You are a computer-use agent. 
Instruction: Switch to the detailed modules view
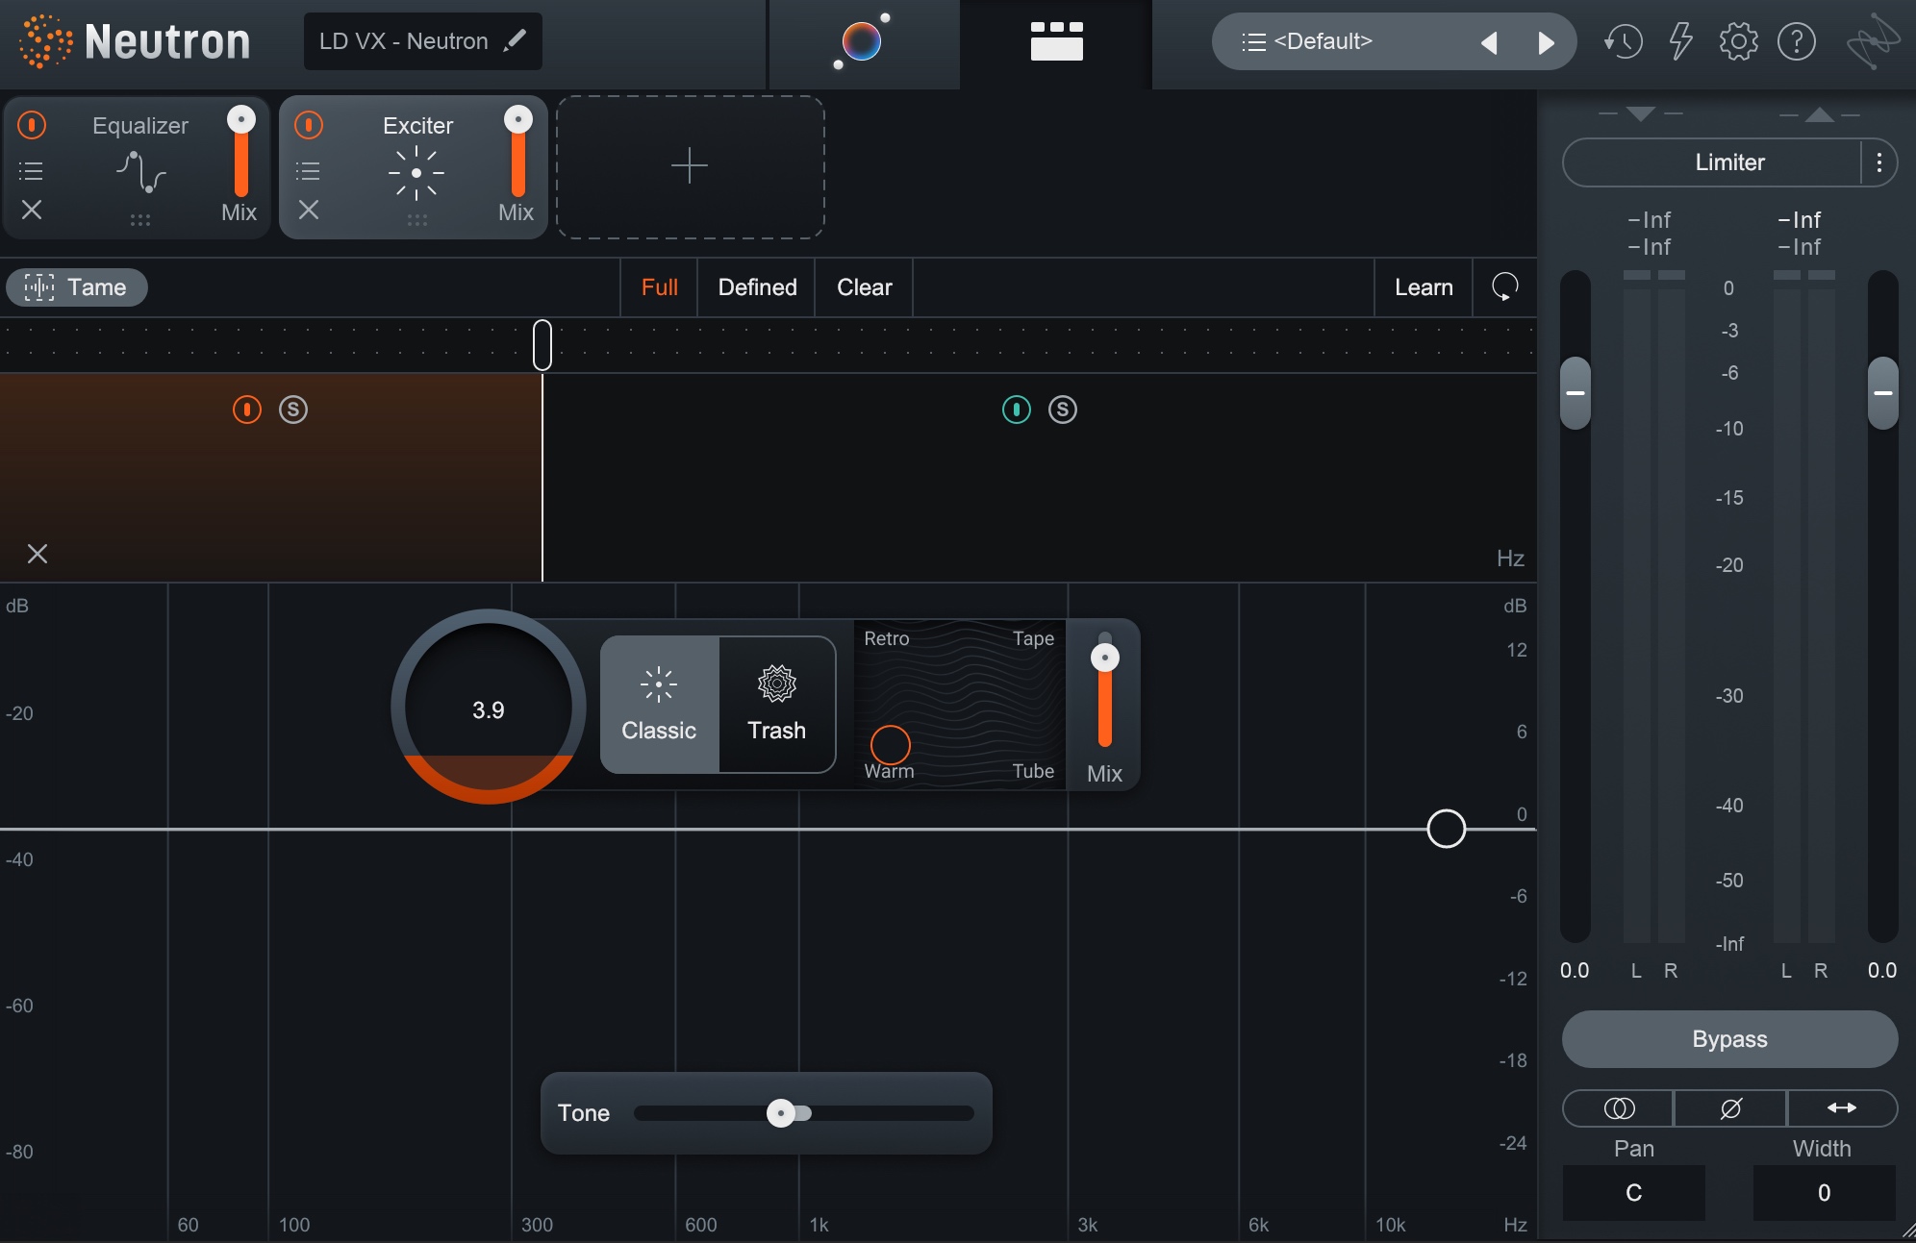[x=1056, y=41]
